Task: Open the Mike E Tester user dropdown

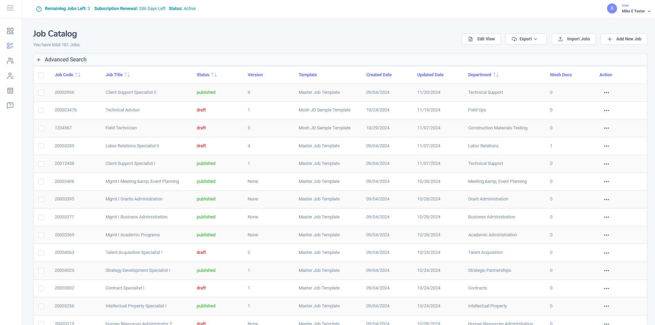Action: pos(636,11)
